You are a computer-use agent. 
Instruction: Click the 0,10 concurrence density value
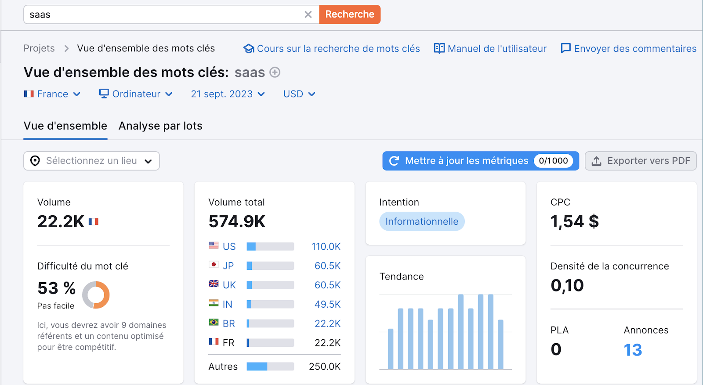click(567, 286)
